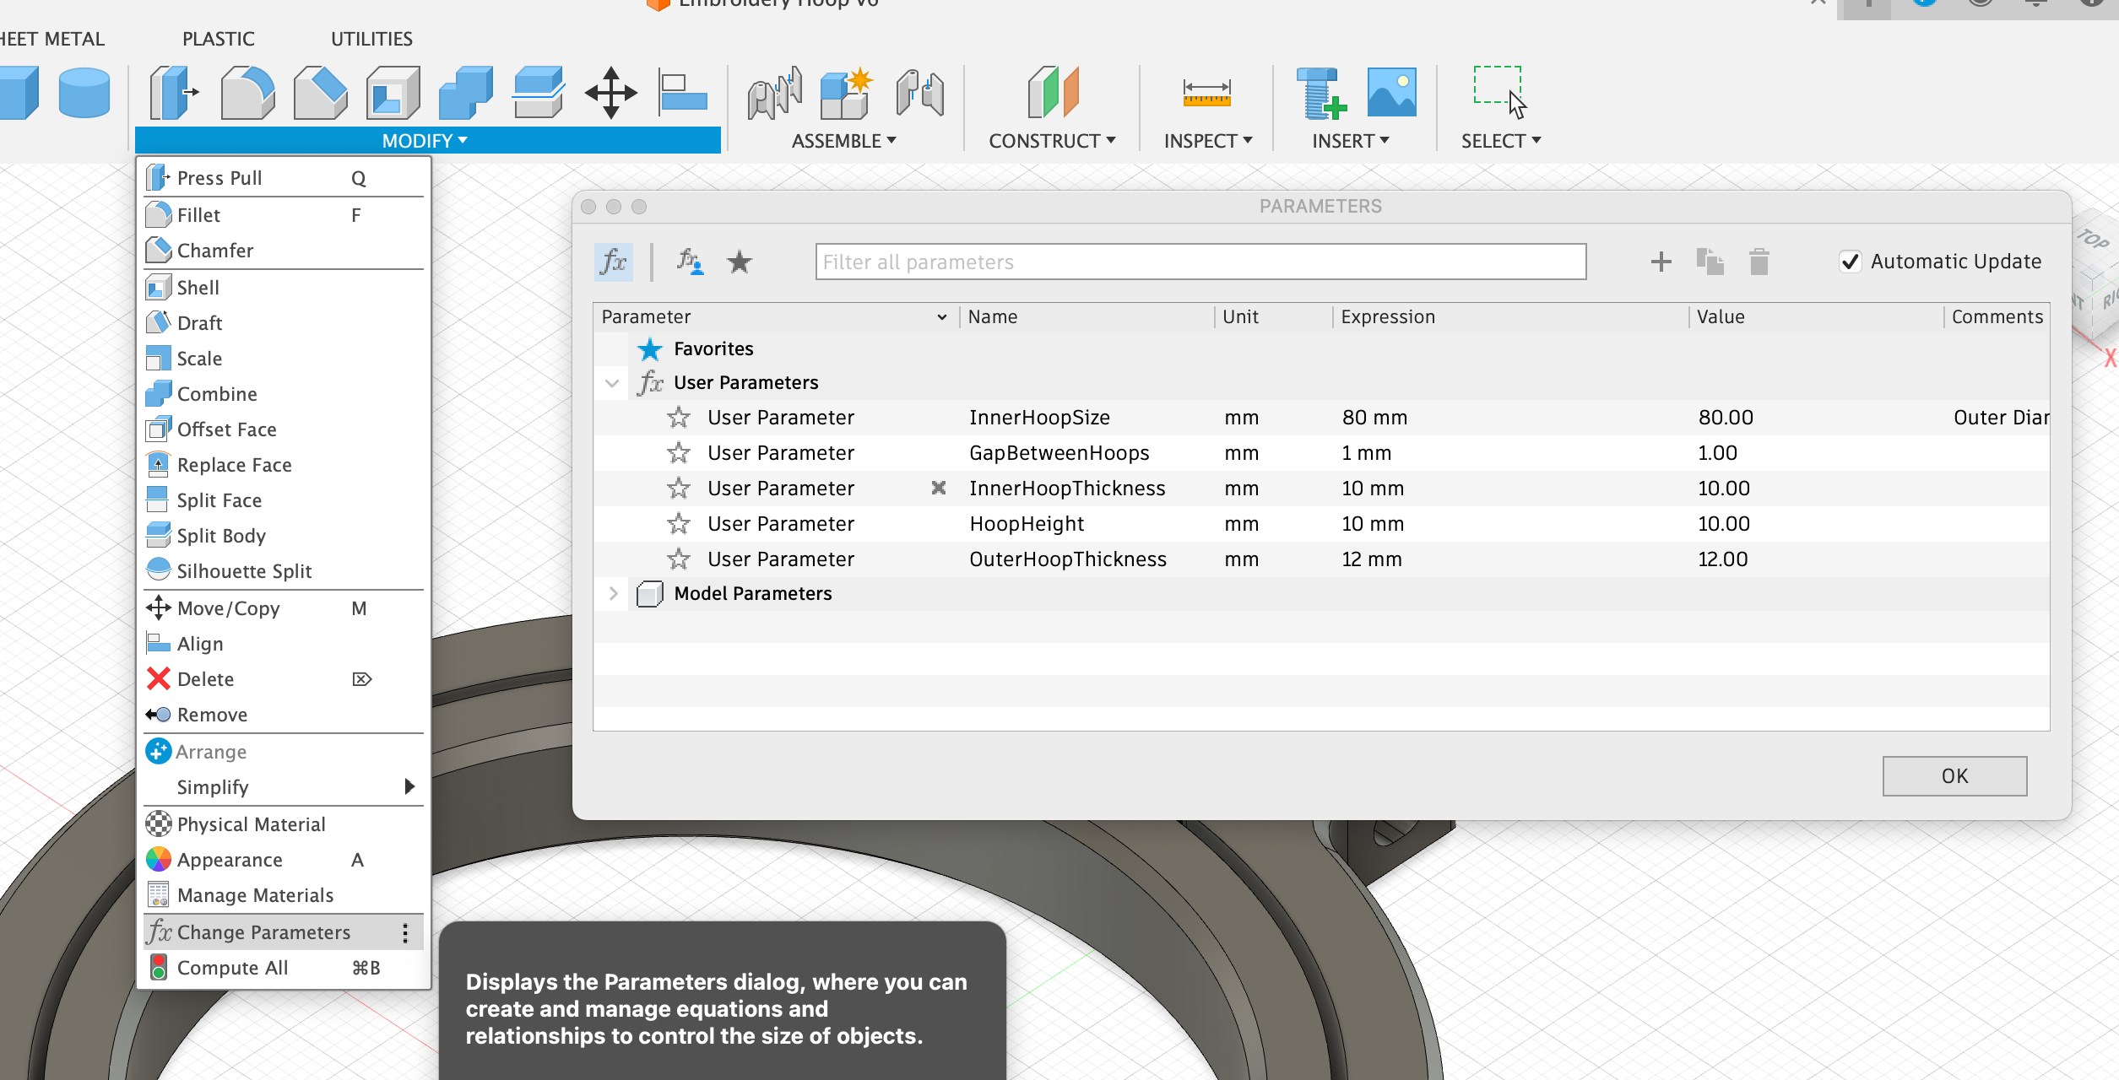Click OK in the Parameters dialog
This screenshot has width=2119, height=1080.
click(x=1954, y=775)
